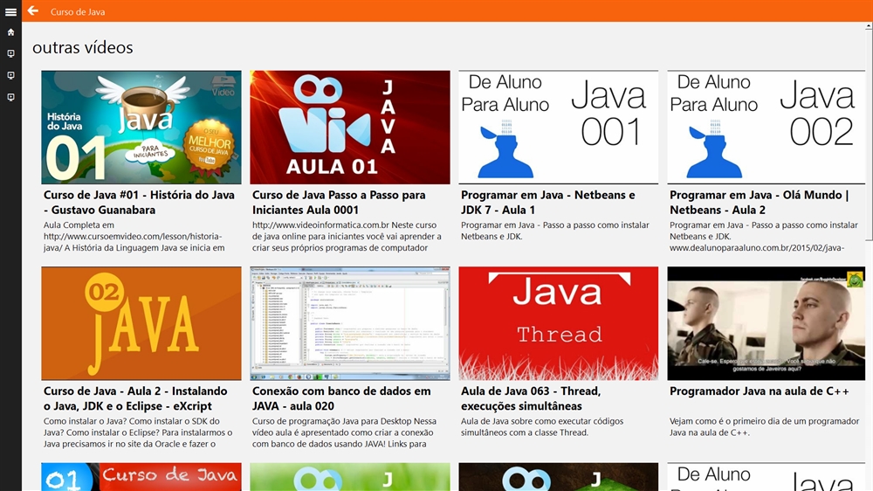Image resolution: width=873 pixels, height=491 pixels.
Task: Click description about classe Thread
Action: 542,427
